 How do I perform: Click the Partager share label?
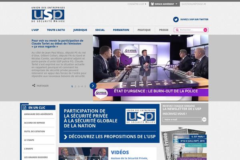[42, 86]
